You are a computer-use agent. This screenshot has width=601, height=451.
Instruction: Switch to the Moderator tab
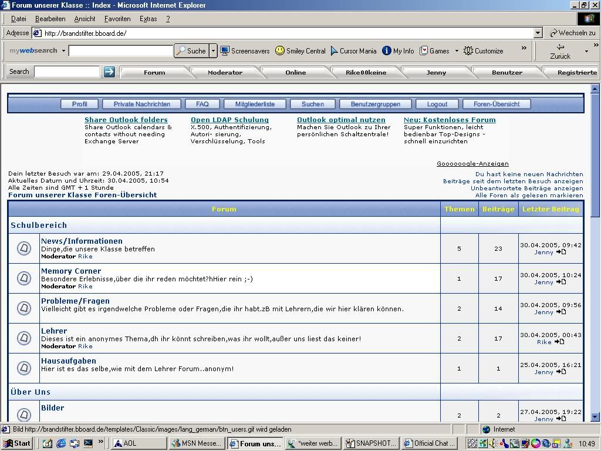point(225,72)
